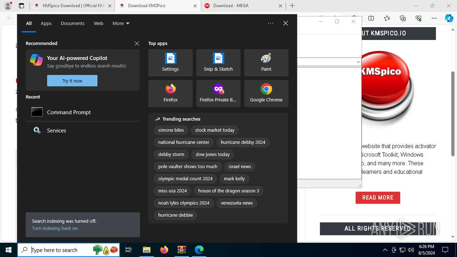Open Edge favorites star icon
Image resolution: width=457 pixels, height=257 pixels.
387,18
